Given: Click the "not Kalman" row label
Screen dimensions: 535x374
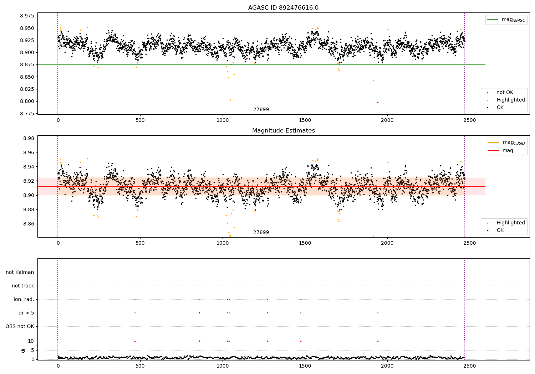Looking at the screenshot, I should 20,272.
